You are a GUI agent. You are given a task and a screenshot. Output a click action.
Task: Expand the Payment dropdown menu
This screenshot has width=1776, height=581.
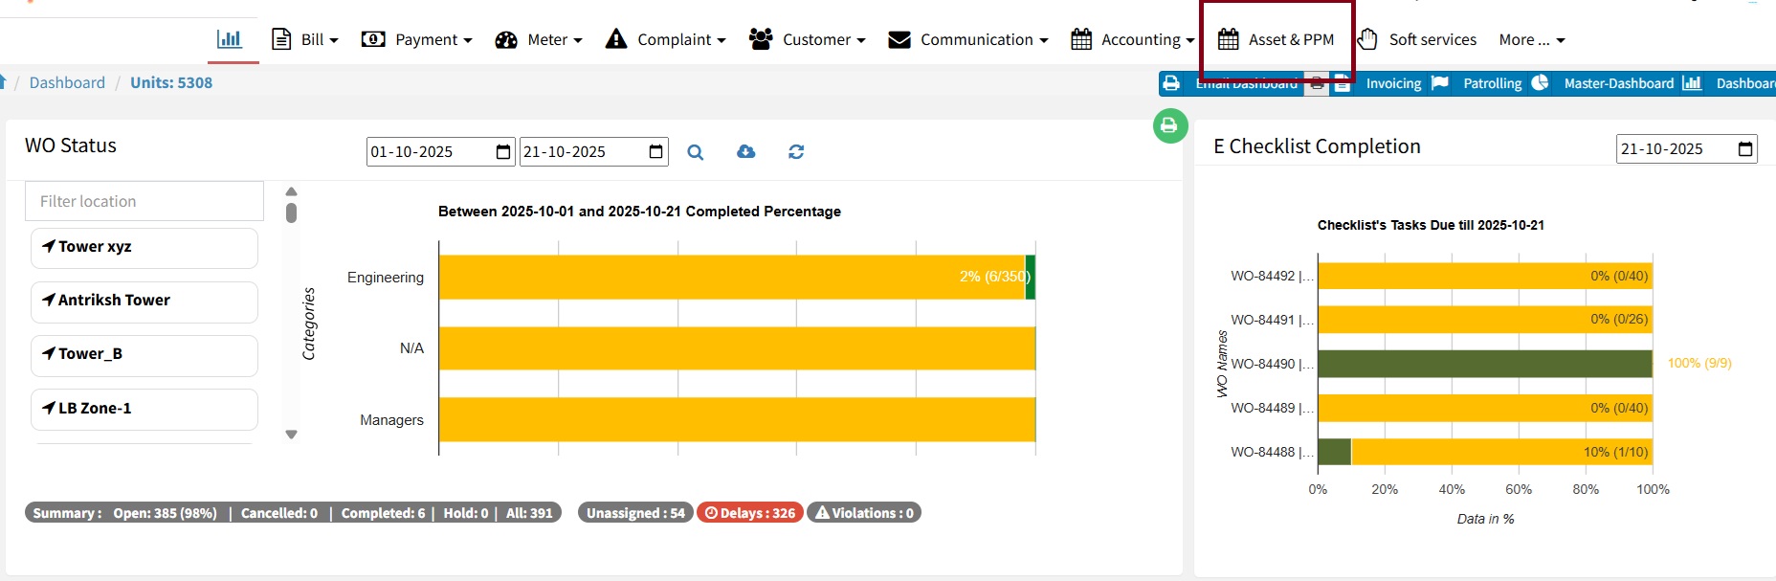pos(416,39)
